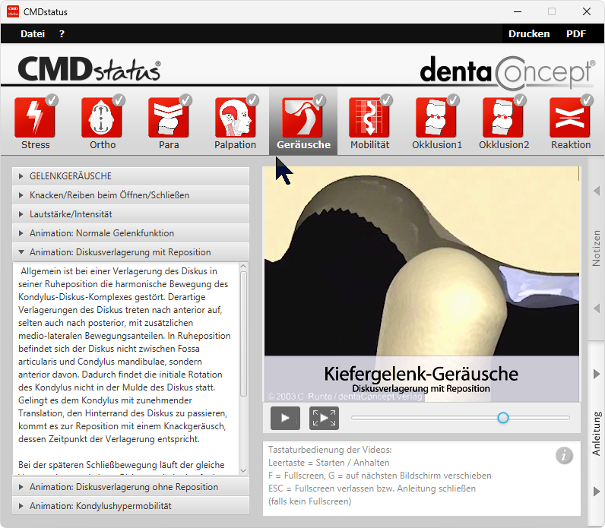Expand Animation: Kondylushypermobilität

point(131,506)
